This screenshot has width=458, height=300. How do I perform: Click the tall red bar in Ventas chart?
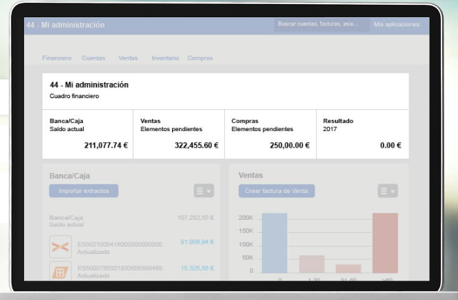coord(385,243)
